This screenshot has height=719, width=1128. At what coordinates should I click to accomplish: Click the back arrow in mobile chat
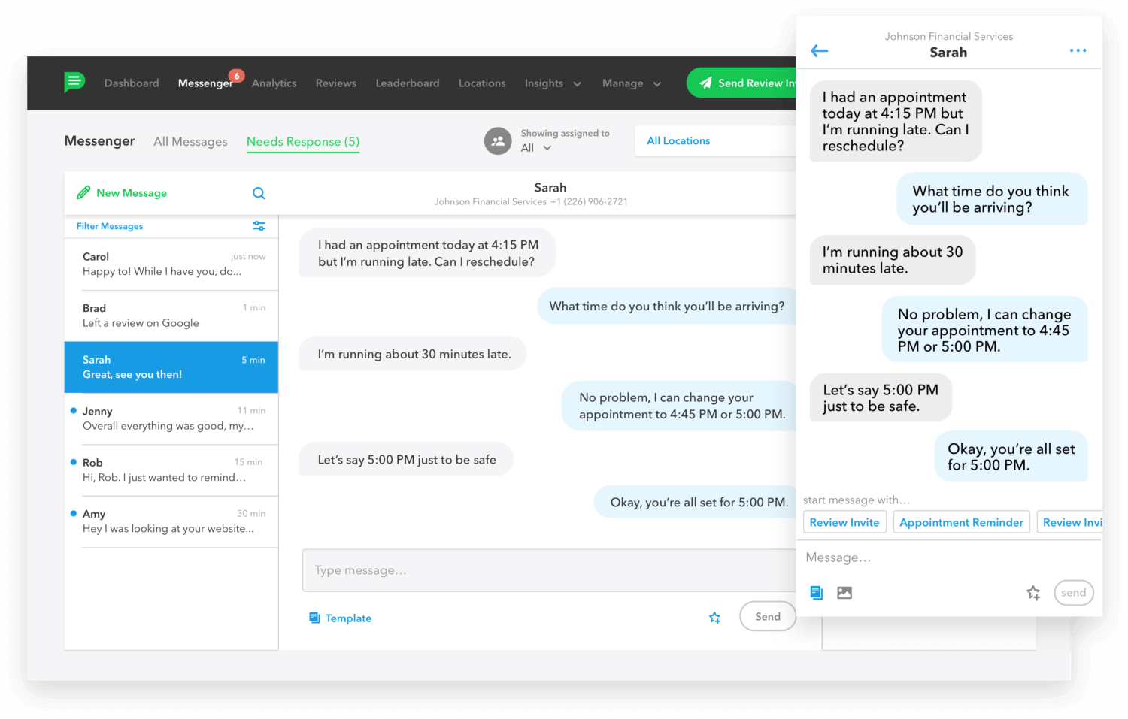[820, 51]
